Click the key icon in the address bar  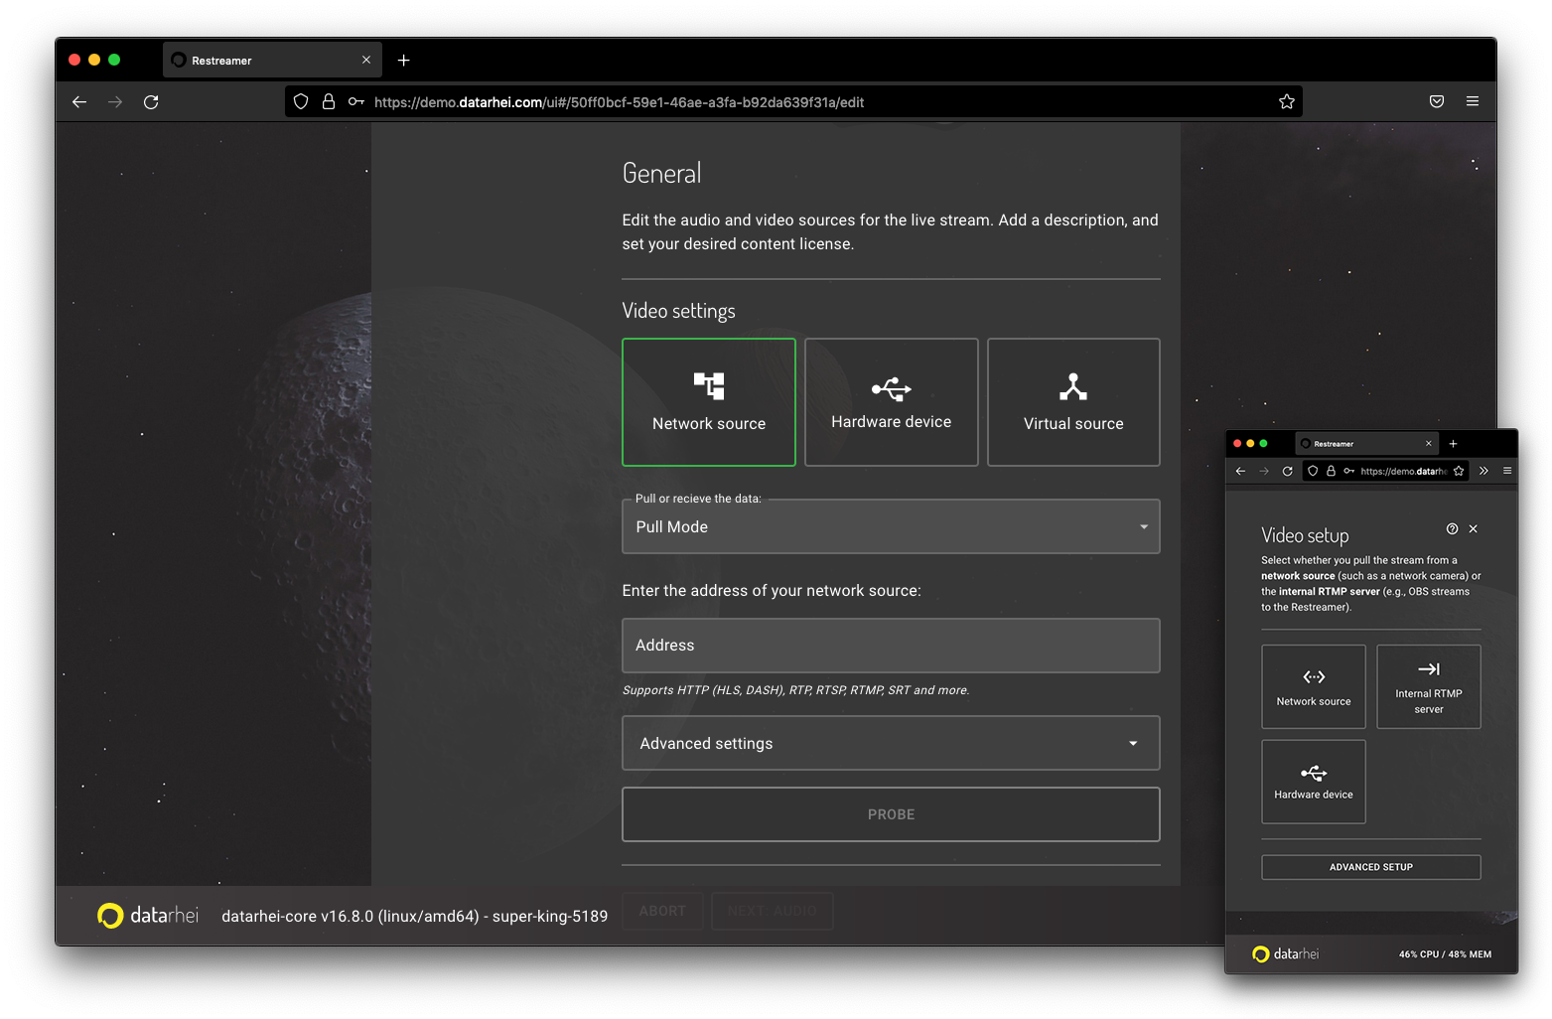click(x=356, y=101)
